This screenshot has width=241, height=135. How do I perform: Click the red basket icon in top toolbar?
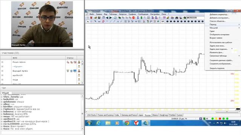click(x=91, y=18)
